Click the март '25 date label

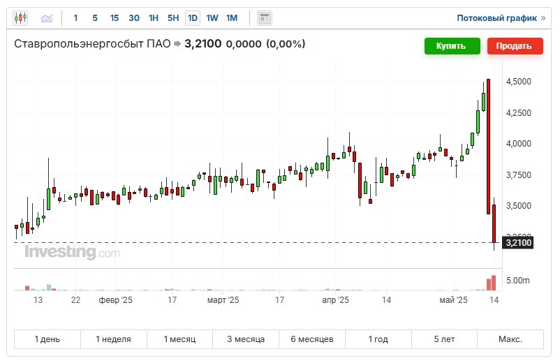(223, 300)
